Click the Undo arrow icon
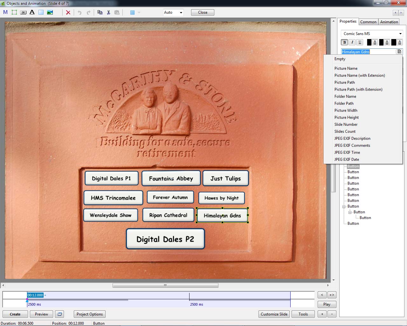407x326 pixels. click(79, 12)
